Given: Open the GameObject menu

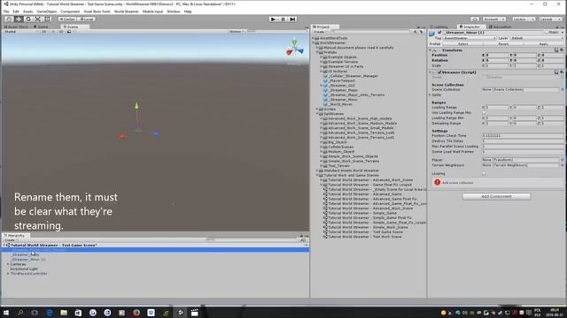Looking at the screenshot, I should pyautogui.click(x=47, y=11).
